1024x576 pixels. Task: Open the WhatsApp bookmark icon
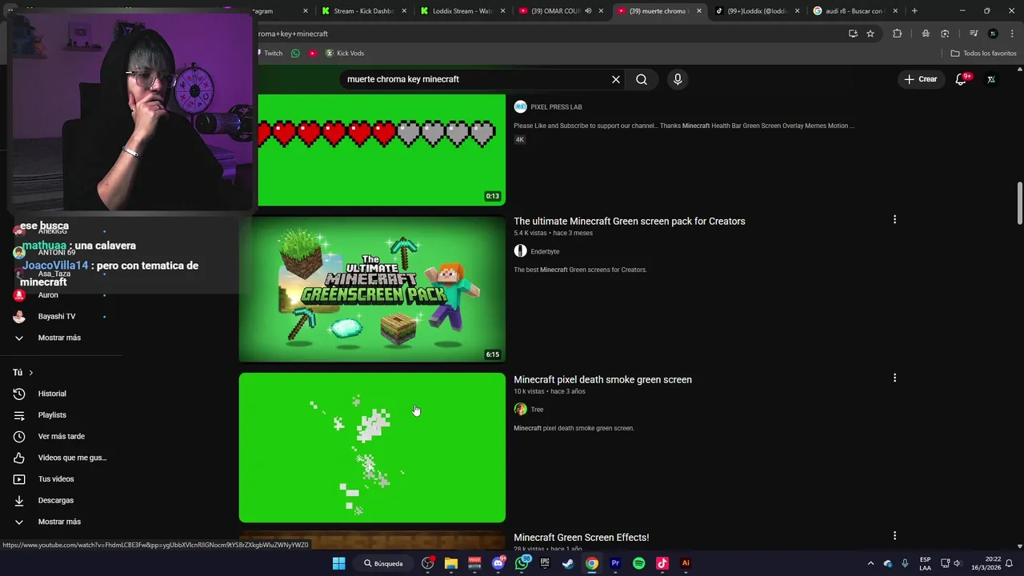coord(295,53)
